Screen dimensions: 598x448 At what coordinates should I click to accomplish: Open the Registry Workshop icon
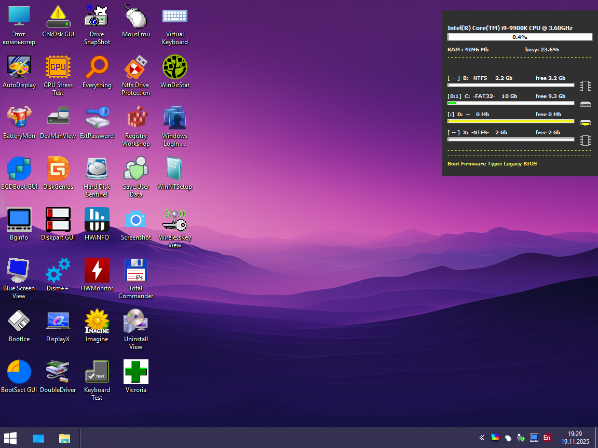pos(136,118)
